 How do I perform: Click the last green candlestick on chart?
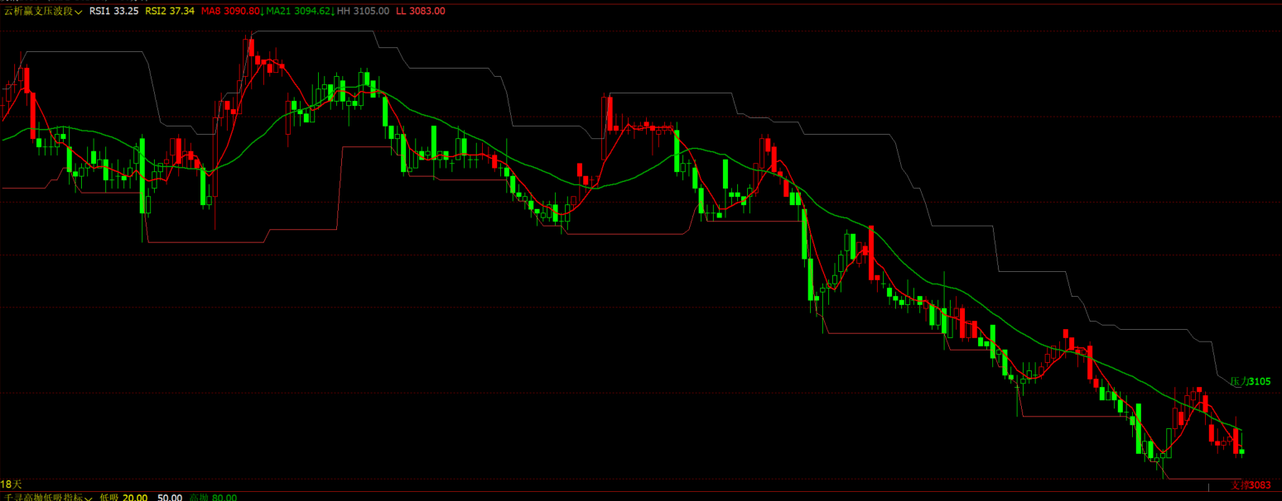click(1241, 451)
